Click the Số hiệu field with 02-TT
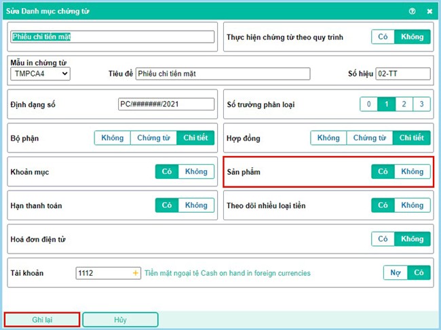Image resolution: width=441 pixels, height=330 pixels. (402, 74)
